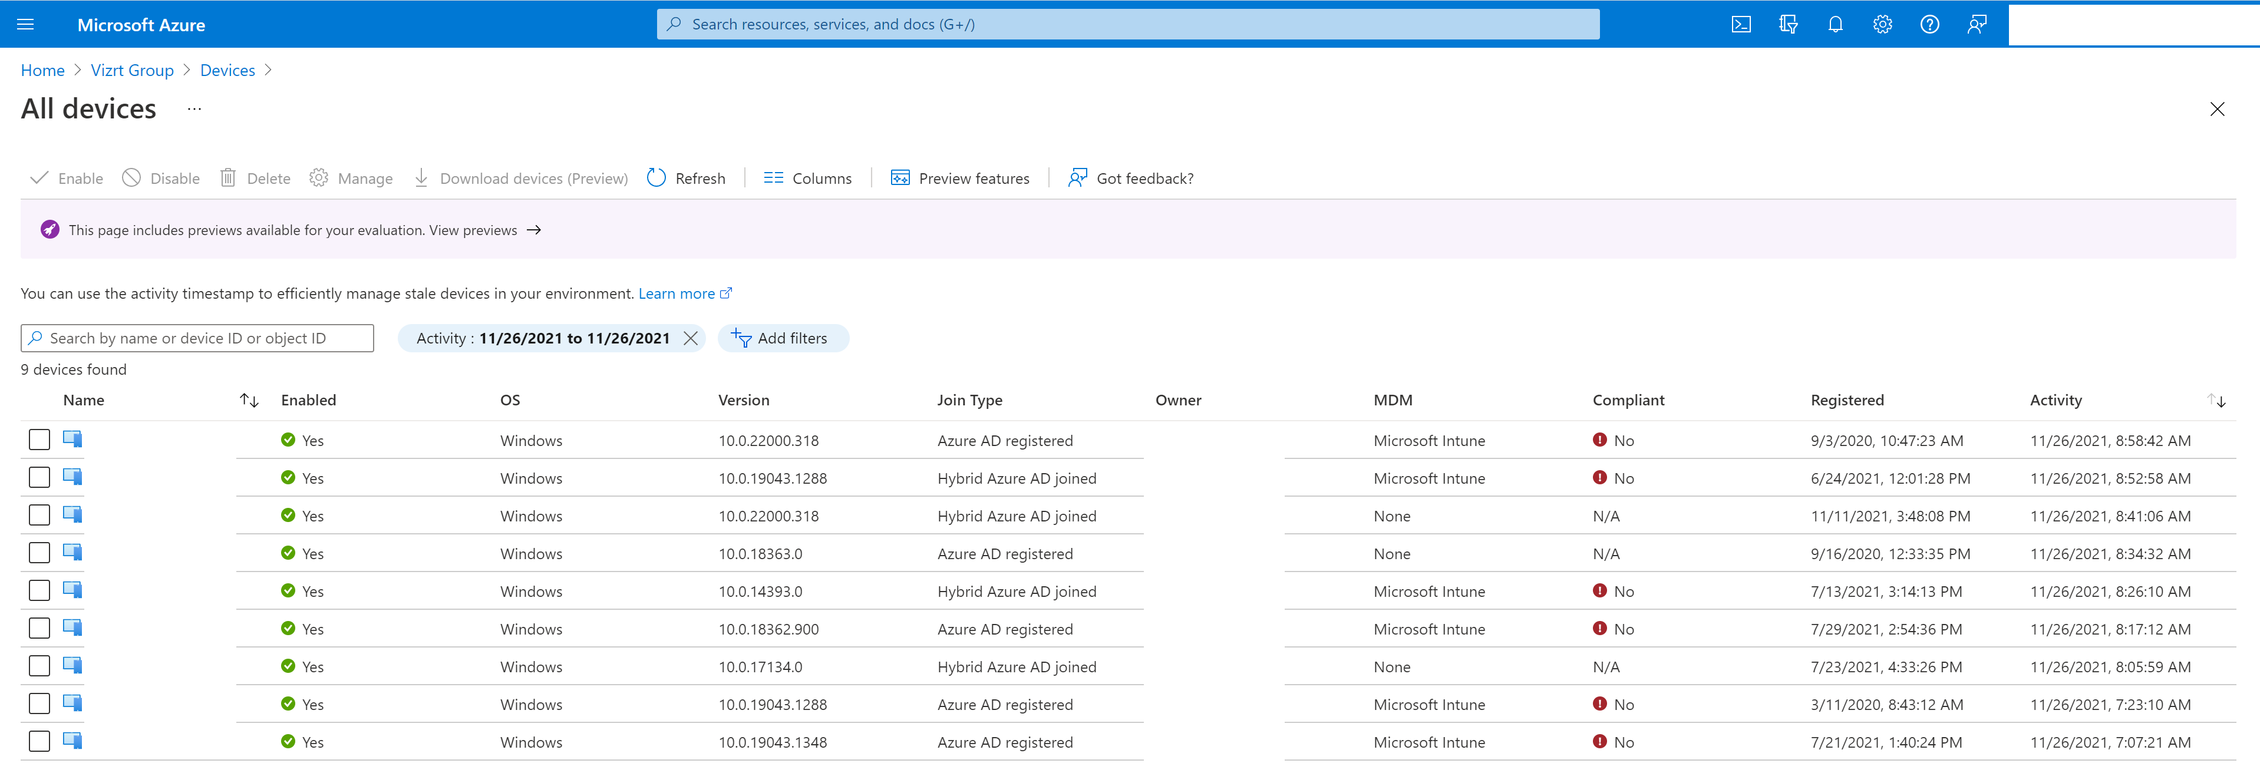Viewport: 2260px width, 763px height.
Task: Click device icon in row with version 10.0.18362.900
Action: [x=73, y=628]
